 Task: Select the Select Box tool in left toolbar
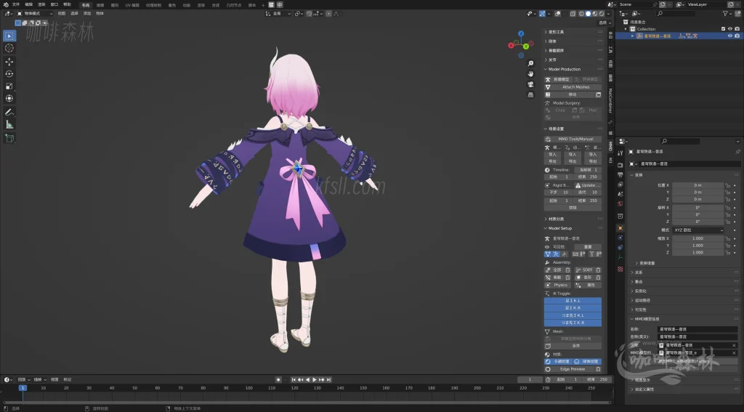point(9,36)
